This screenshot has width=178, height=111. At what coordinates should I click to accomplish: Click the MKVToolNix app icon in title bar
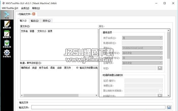pos(3,3)
